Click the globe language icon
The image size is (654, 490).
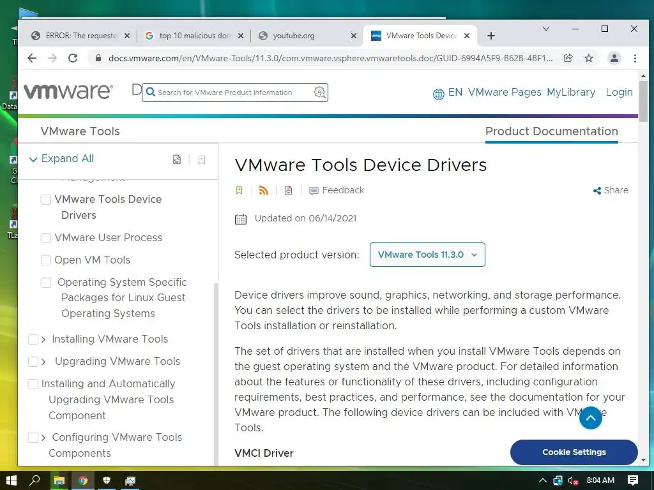(x=438, y=94)
